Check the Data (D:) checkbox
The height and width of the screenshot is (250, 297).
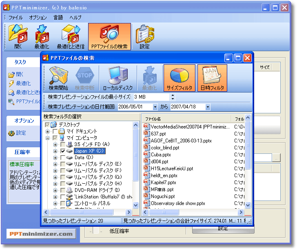[x=63, y=158]
